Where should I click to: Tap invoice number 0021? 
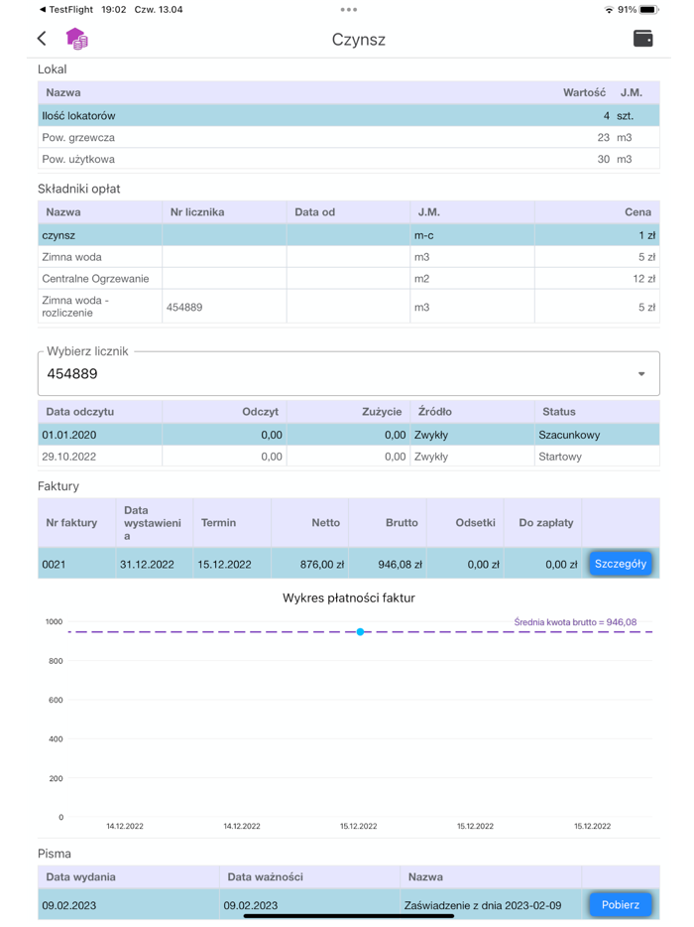[x=54, y=564]
